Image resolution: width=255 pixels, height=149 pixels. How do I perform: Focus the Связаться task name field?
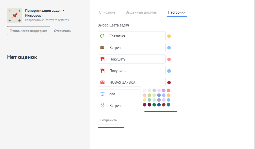(136, 36)
